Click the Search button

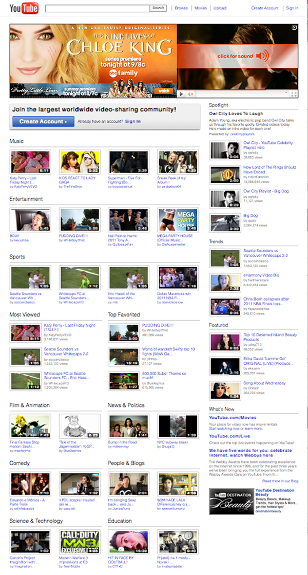click(x=158, y=8)
